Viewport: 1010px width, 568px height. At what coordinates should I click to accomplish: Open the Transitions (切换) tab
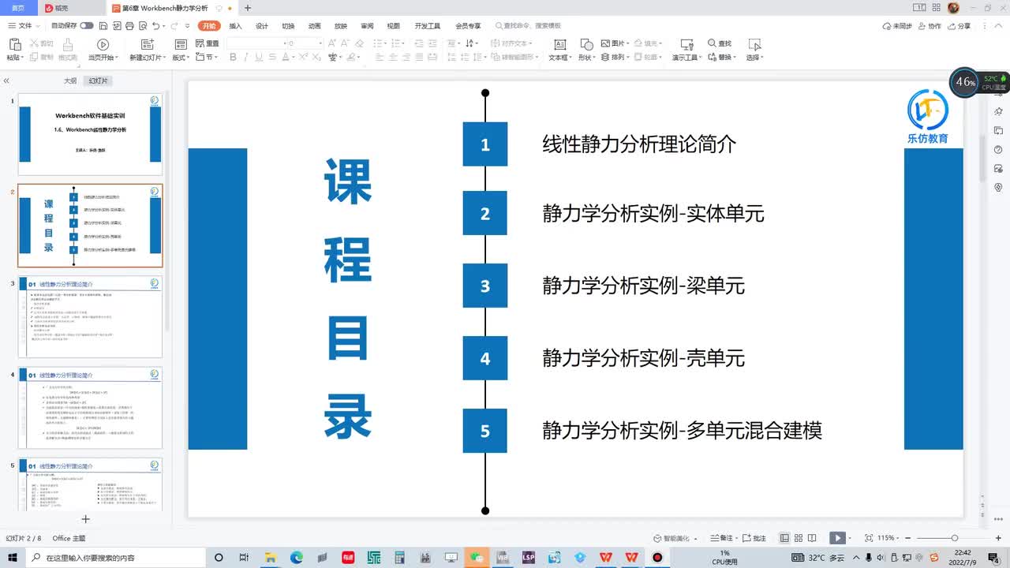click(288, 26)
